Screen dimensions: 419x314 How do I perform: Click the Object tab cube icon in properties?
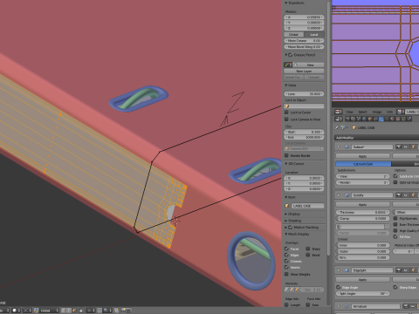click(x=370, y=119)
